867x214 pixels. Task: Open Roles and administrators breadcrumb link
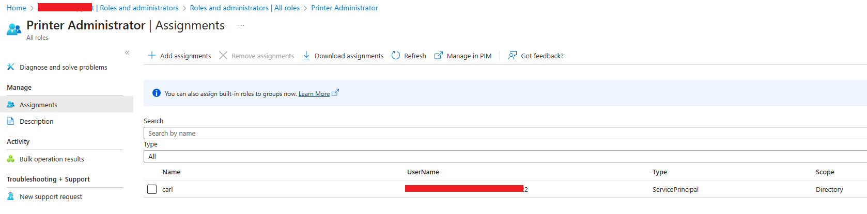(x=139, y=8)
